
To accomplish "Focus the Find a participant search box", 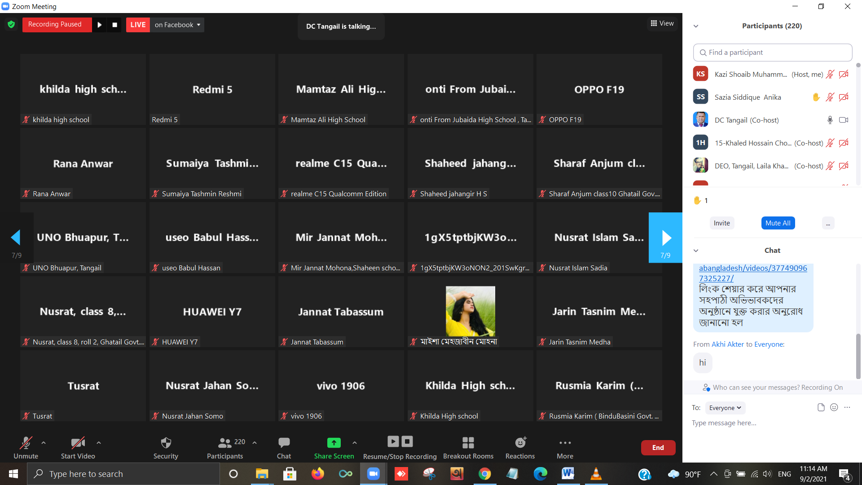I will click(773, 53).
